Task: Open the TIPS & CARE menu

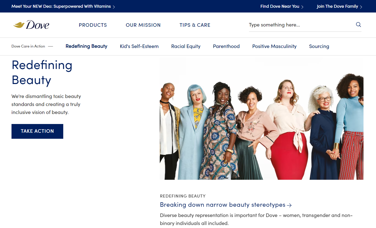Action: [x=195, y=25]
